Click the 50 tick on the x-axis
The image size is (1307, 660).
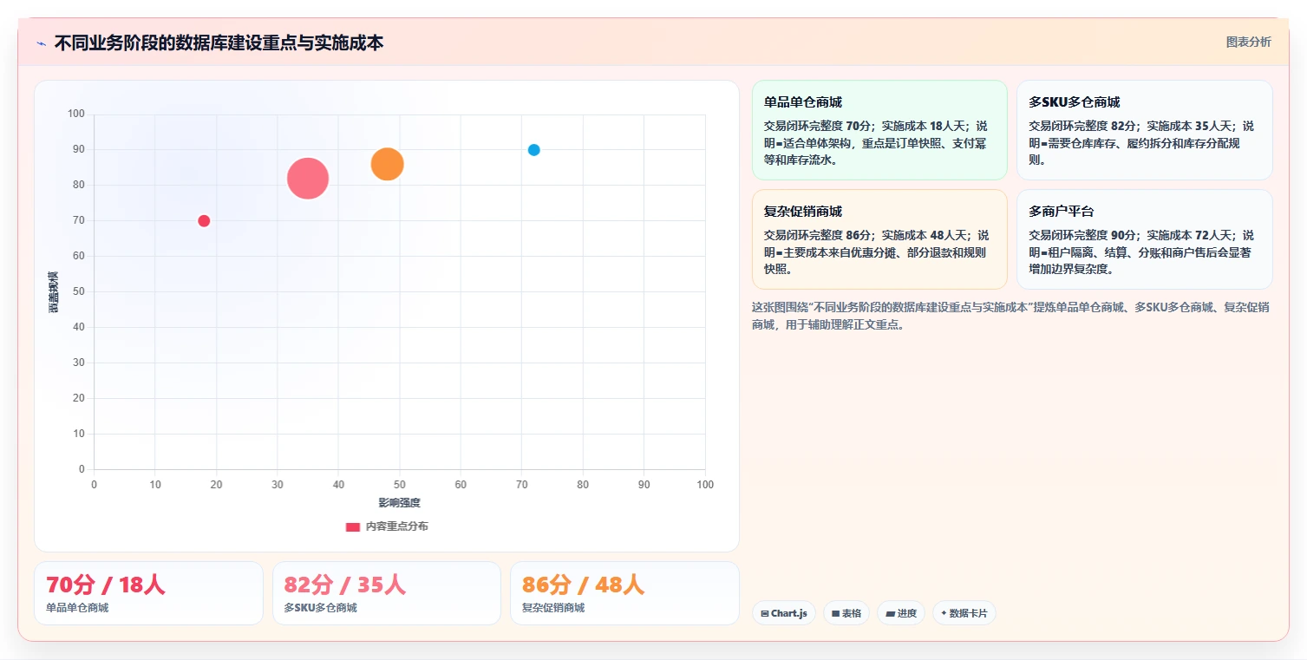tap(399, 485)
